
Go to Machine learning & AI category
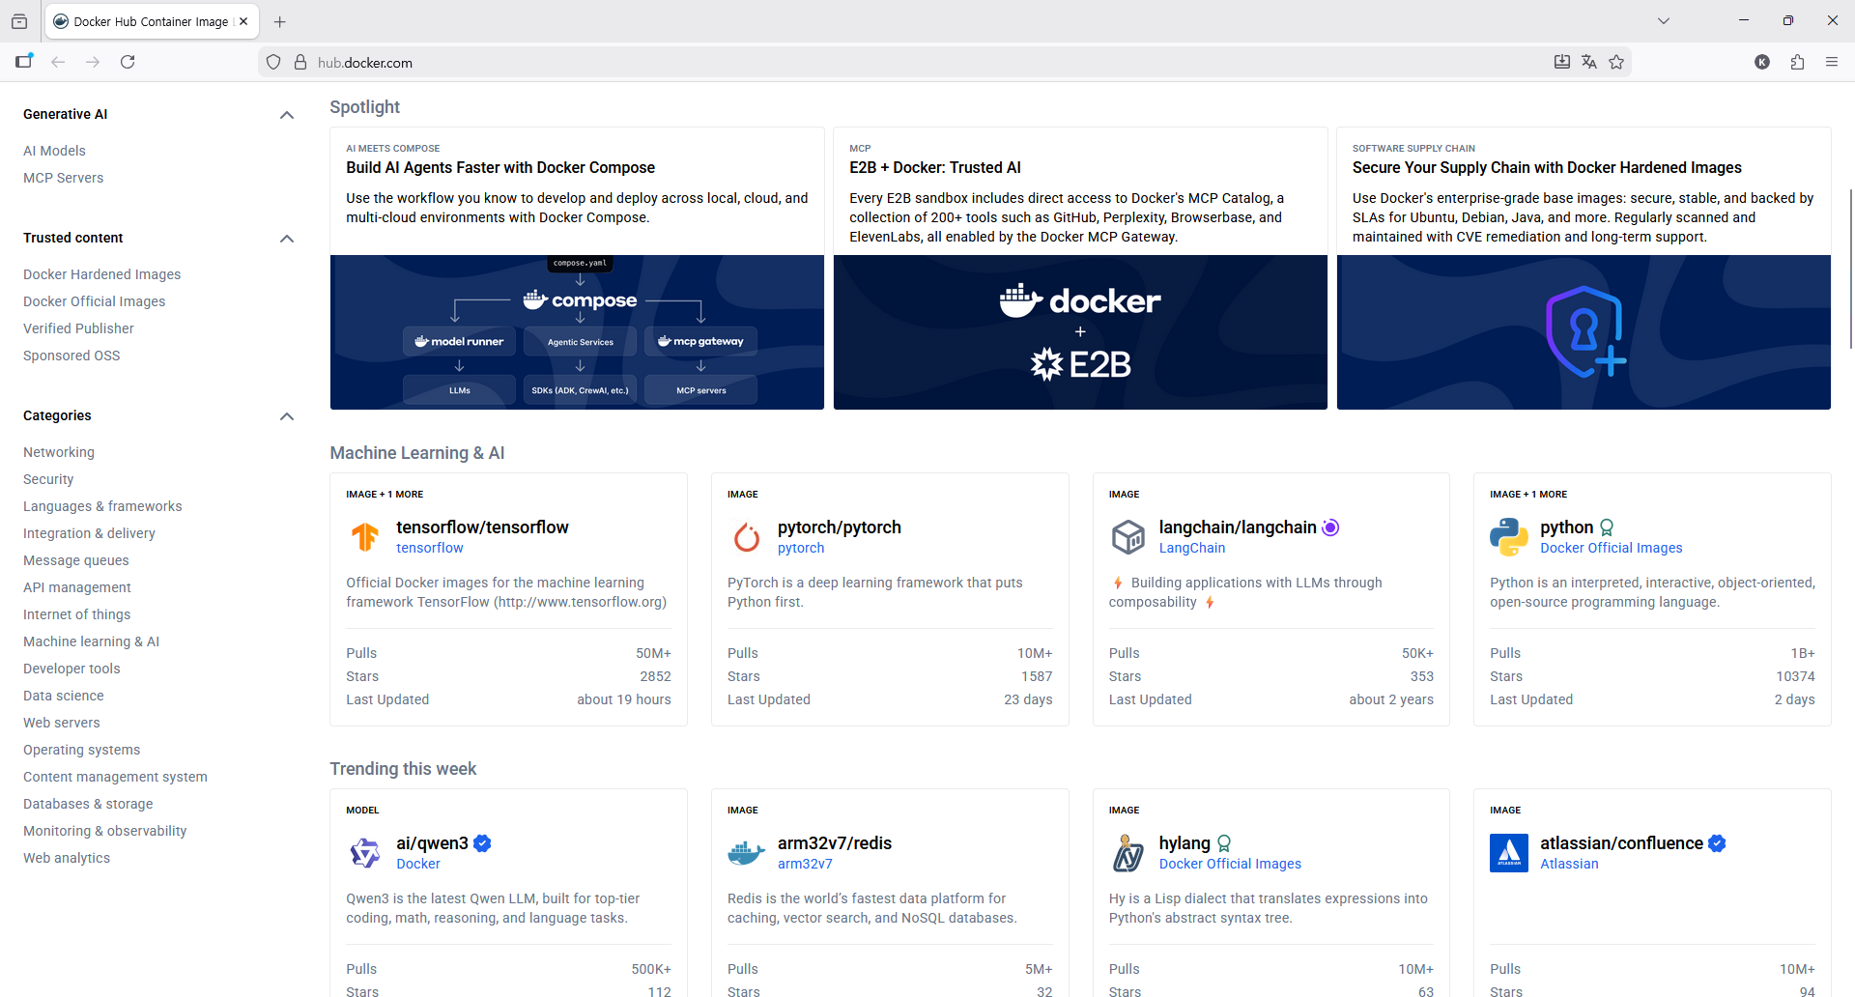point(91,641)
